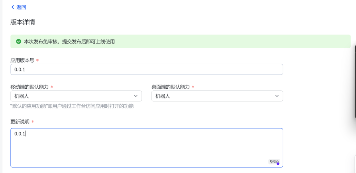
Task: Focus the 应用版本号 input field
Action: pyautogui.click(x=147, y=69)
